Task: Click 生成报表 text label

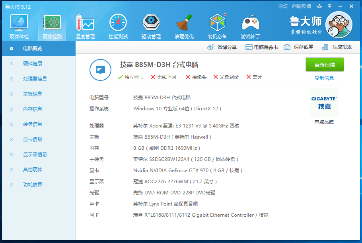Action: coord(342,47)
